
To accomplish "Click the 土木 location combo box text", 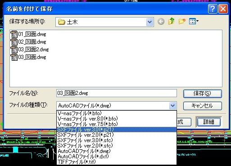I will [x=72, y=22].
